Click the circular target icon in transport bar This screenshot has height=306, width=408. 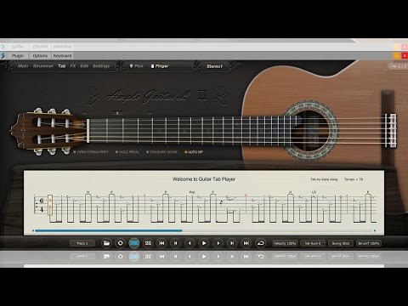coord(120,243)
